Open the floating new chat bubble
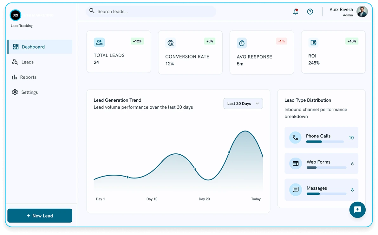The image size is (378, 235). click(x=357, y=210)
